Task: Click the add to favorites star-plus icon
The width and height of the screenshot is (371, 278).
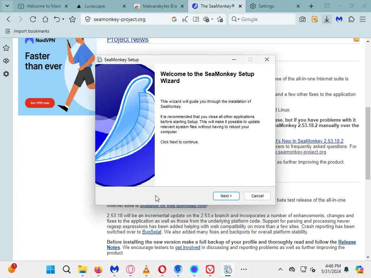Action: 220,20
